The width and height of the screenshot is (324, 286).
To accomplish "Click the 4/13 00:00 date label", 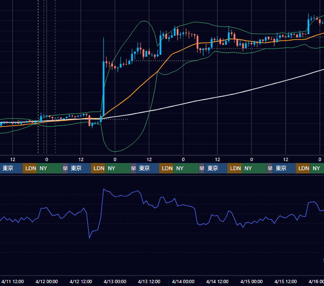I will [115, 281].
